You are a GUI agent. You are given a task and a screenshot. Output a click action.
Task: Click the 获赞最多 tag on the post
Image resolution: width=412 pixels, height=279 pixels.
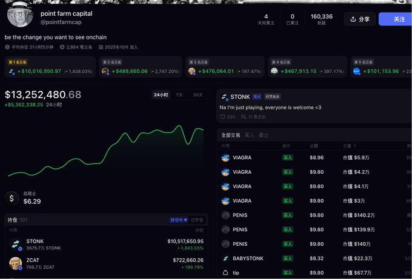(x=272, y=97)
